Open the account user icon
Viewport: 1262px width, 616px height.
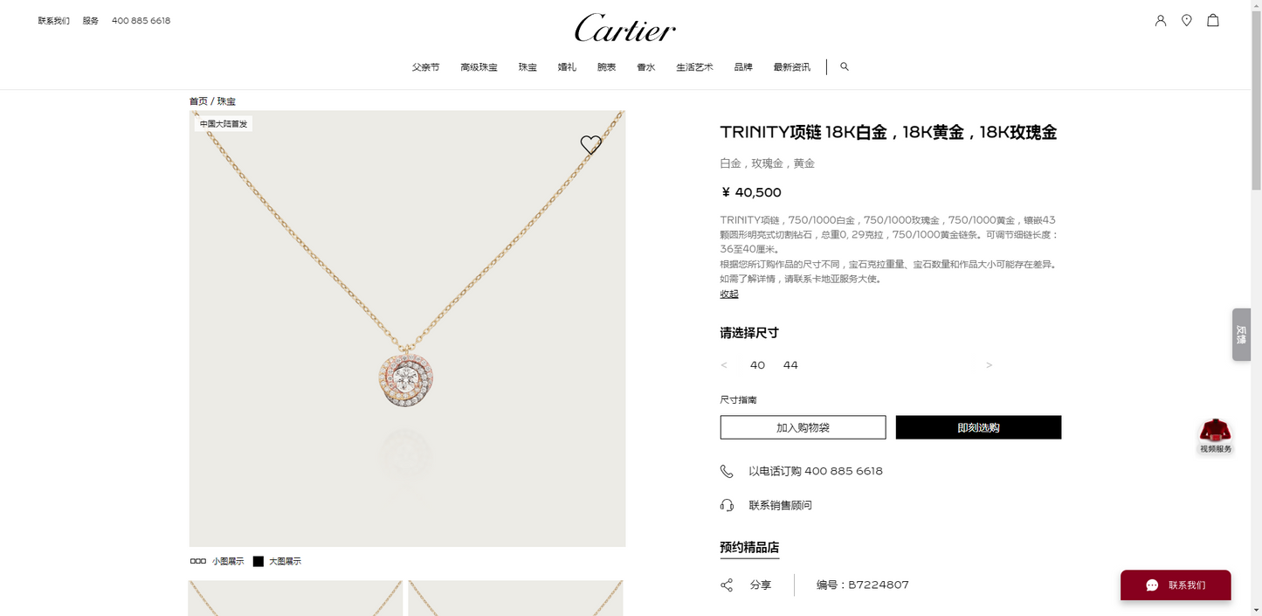(x=1161, y=20)
